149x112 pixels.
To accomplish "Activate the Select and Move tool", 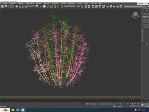I will (x=16, y=7).
